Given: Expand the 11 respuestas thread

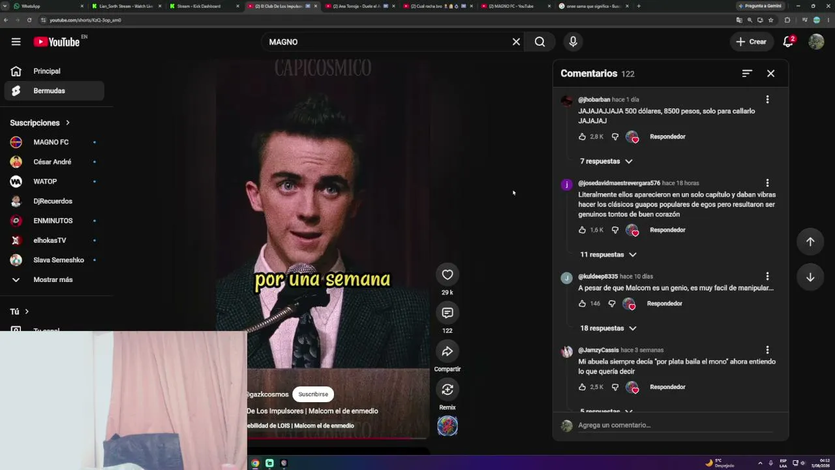Looking at the screenshot, I should (608, 255).
